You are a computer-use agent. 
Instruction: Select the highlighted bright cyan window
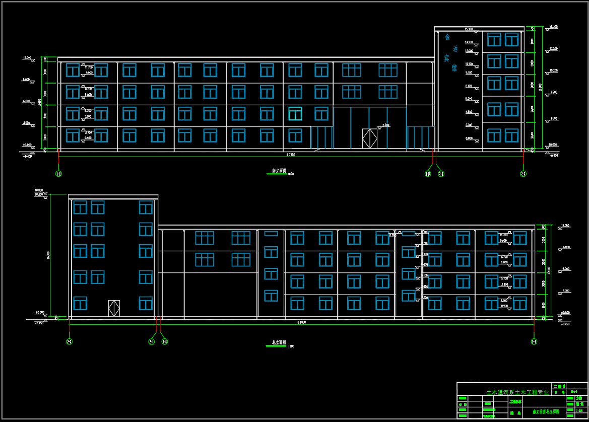[x=295, y=114]
